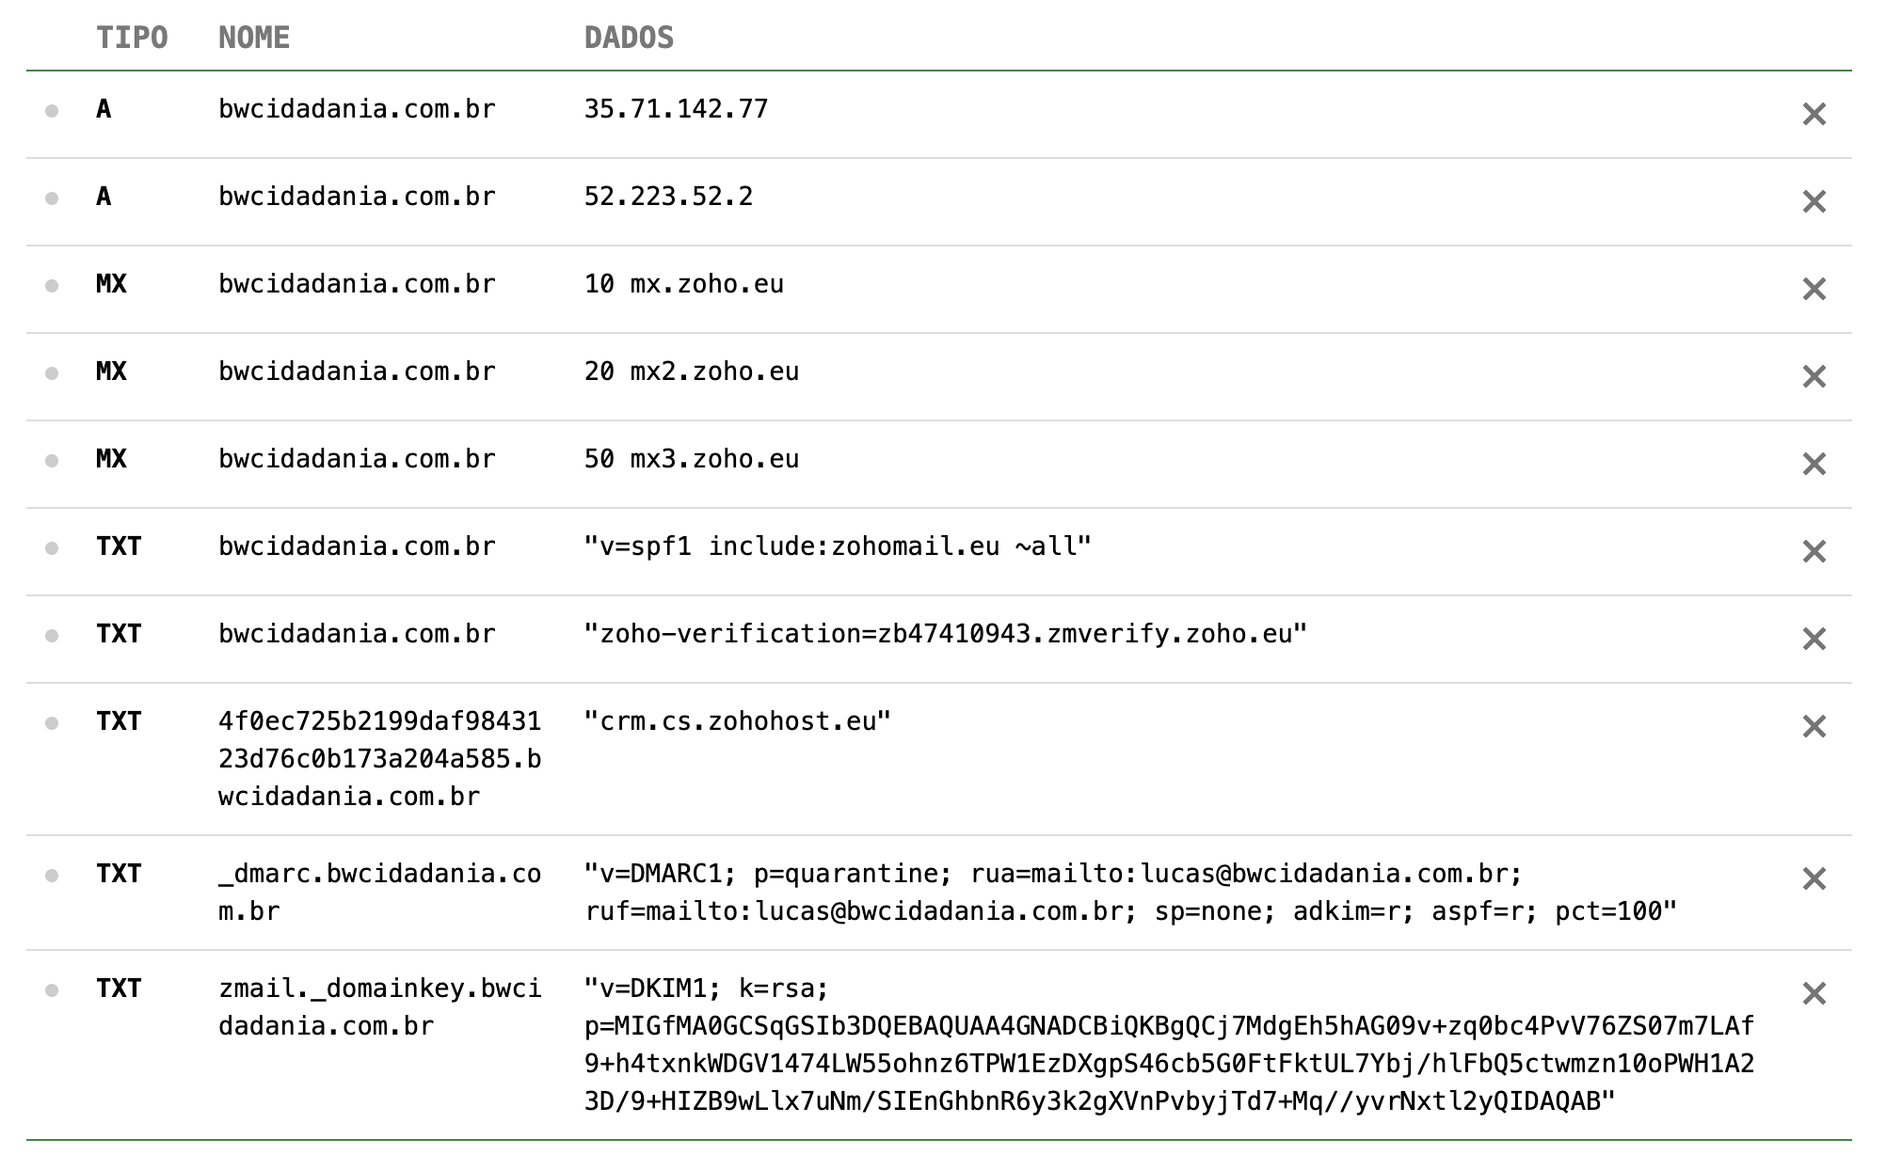This screenshot has width=1886, height=1155.
Task: Delete the A record 35.71.142.77
Action: tap(1814, 114)
